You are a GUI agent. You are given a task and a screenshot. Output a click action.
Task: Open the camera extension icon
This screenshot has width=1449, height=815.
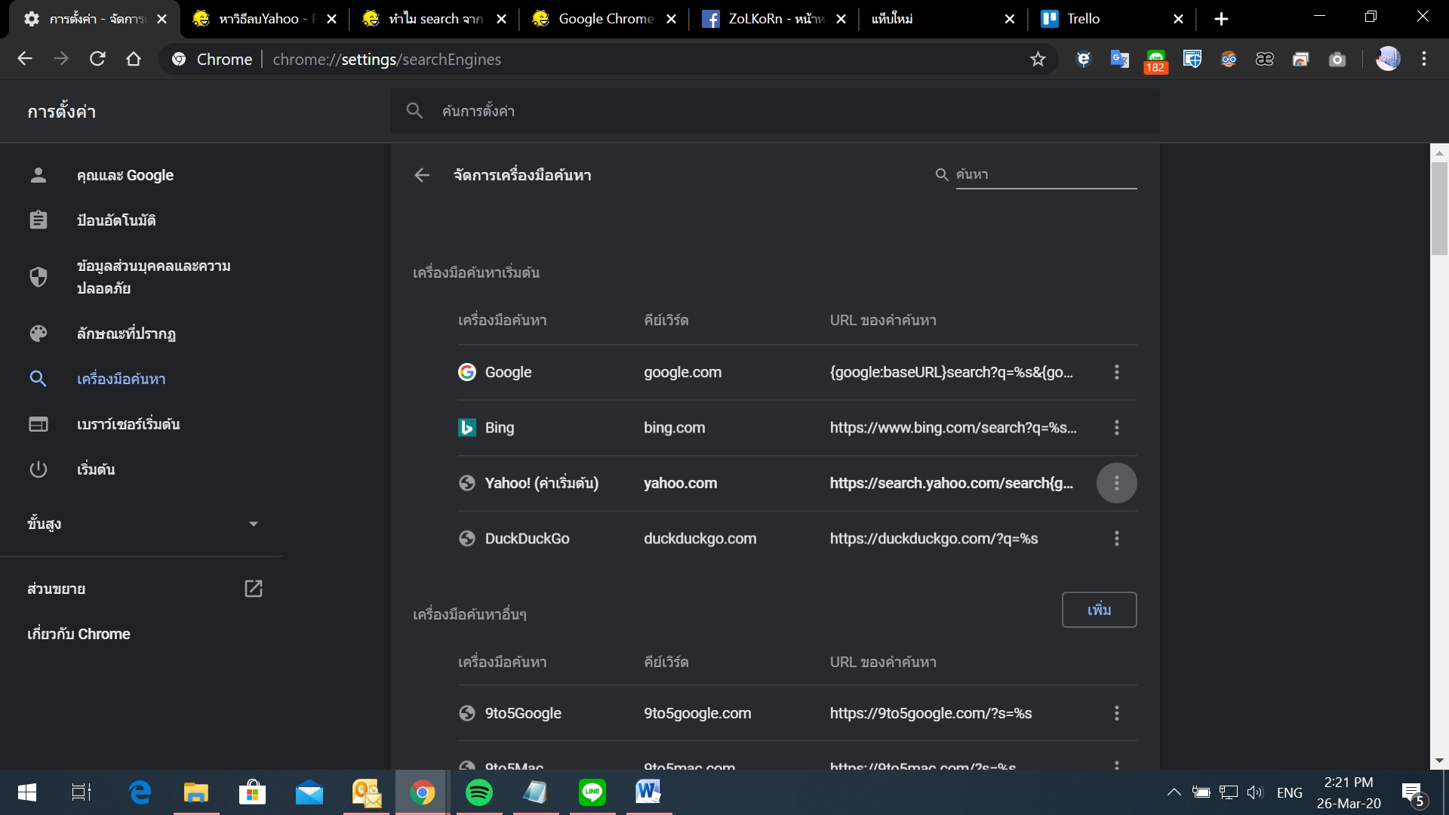(x=1337, y=59)
